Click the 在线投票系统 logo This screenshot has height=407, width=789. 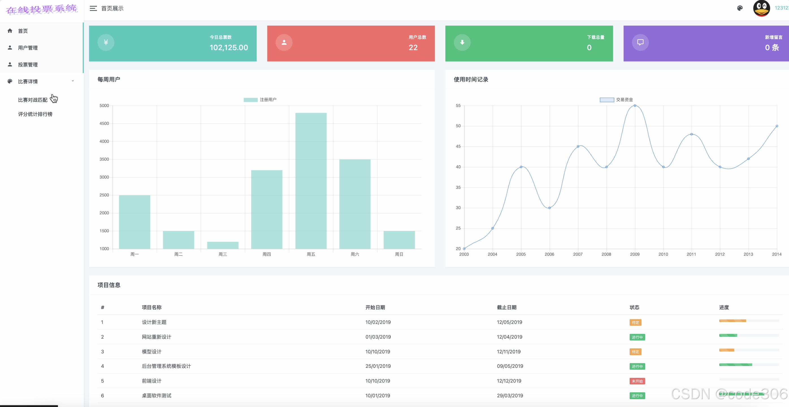tap(42, 9)
